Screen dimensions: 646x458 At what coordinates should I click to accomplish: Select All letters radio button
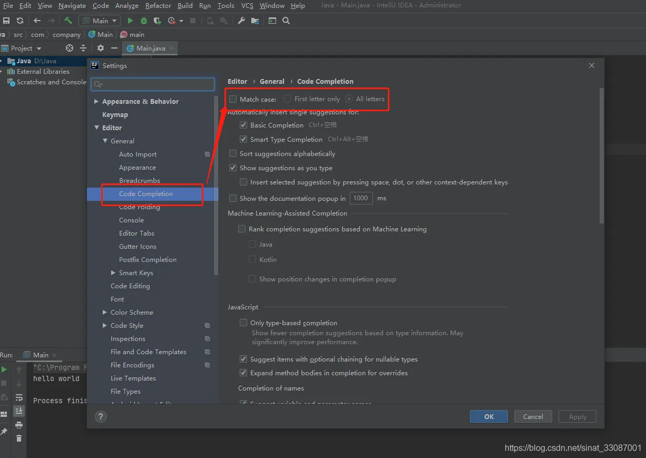349,99
